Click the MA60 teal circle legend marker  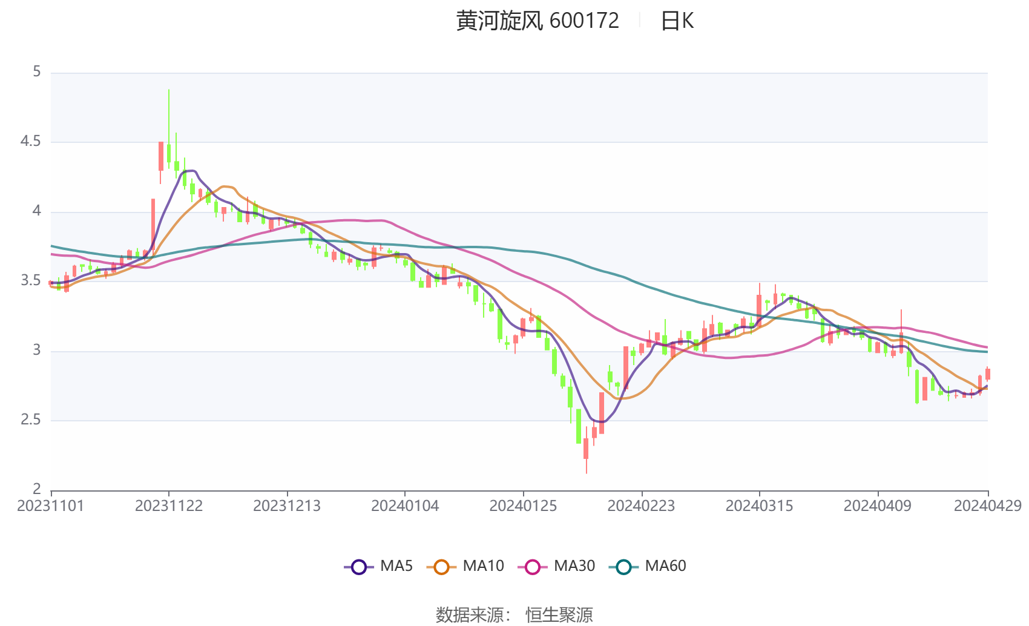pos(623,567)
